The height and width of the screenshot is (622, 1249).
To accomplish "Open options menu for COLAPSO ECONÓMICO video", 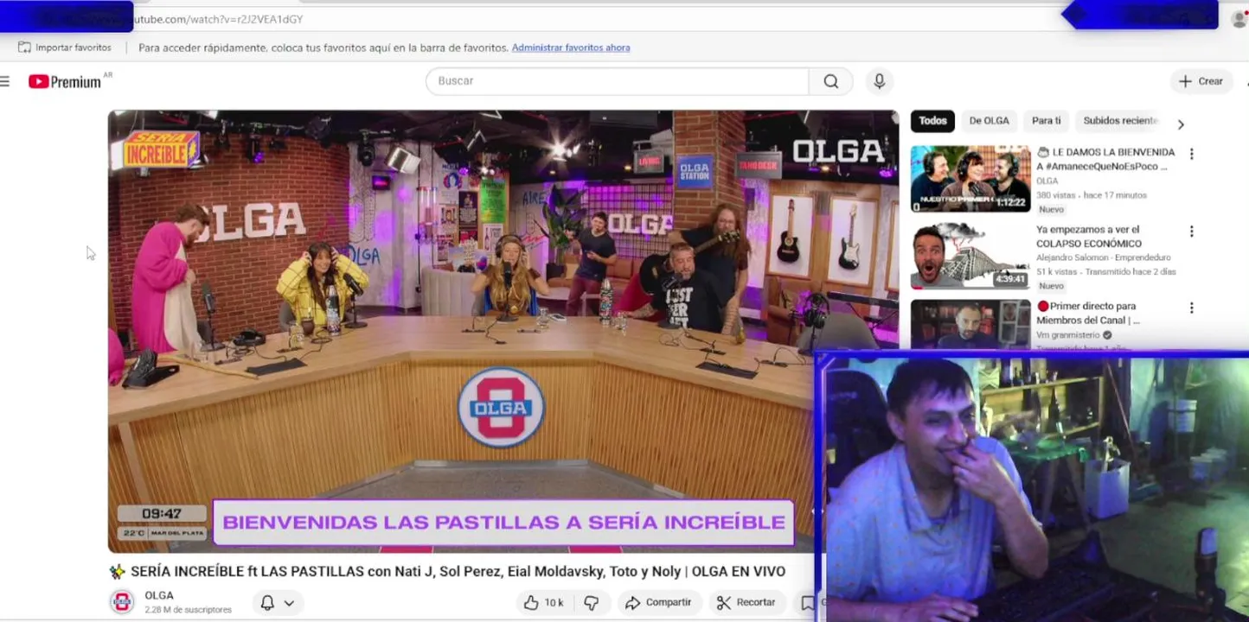I will coord(1191,232).
